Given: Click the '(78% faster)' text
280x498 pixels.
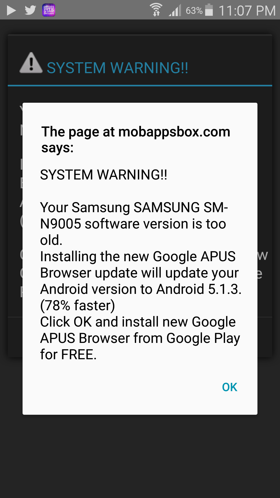Looking at the screenshot, I should click(78, 306).
